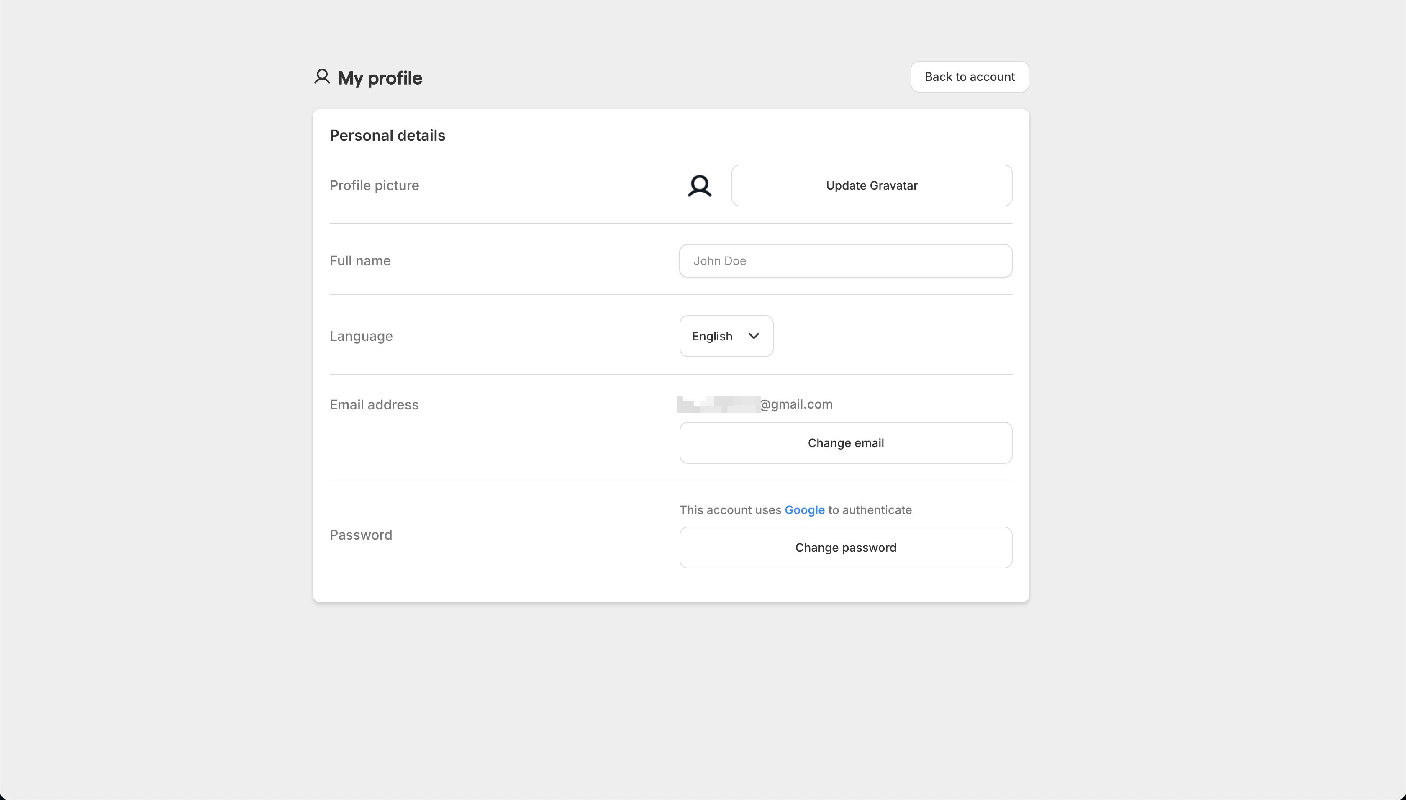Open the English language dropdown
This screenshot has height=800, width=1406.
coord(725,336)
